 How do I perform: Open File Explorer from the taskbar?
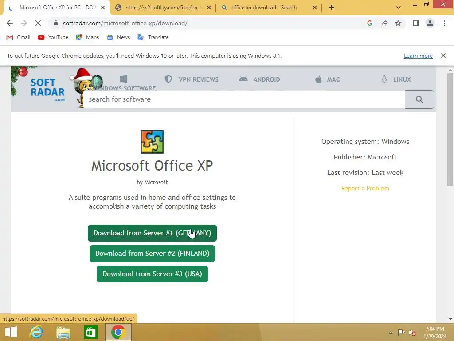[x=63, y=332]
